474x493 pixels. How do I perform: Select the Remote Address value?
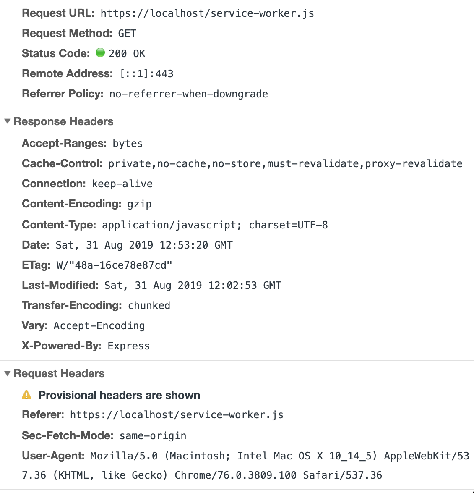[x=146, y=74]
